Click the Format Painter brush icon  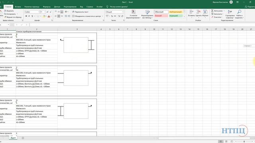(5, 17)
